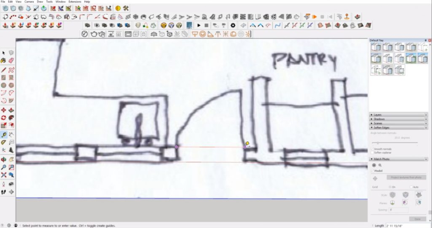This screenshot has width=432, height=228.
Task: Select the Orbit tool
Action: (4, 159)
